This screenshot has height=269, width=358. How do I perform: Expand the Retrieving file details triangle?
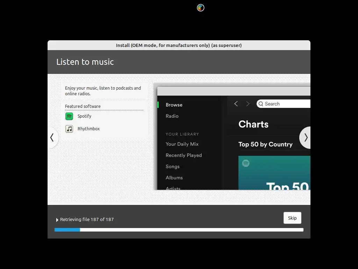coord(57,220)
